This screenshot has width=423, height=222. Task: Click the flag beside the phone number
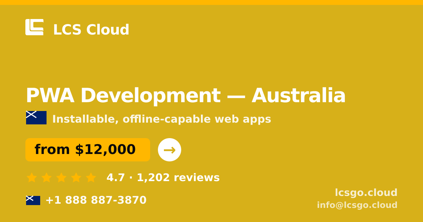pyautogui.click(x=33, y=201)
